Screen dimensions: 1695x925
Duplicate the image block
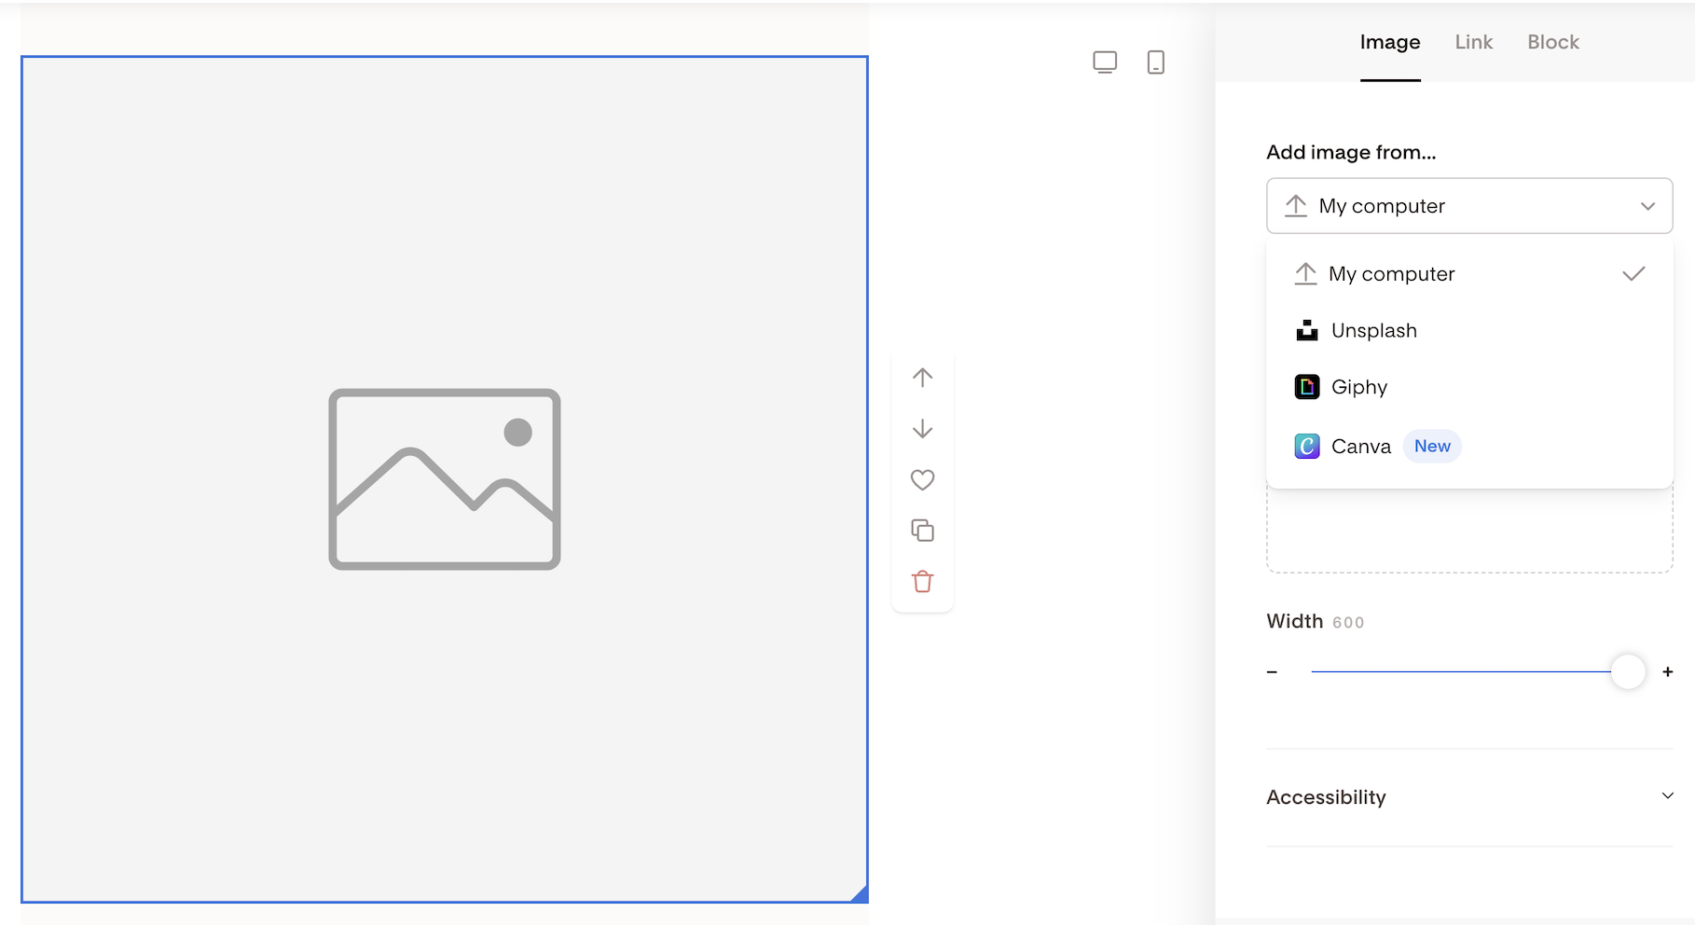[922, 531]
